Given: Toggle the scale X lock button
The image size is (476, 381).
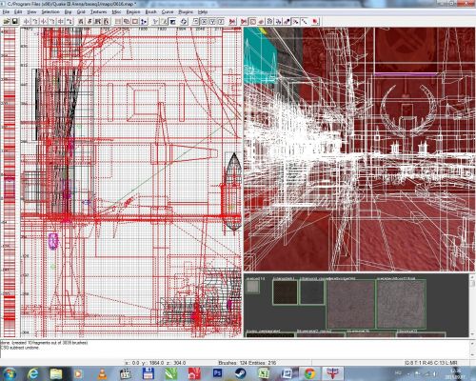Looking at the screenshot, I should coord(204,22).
